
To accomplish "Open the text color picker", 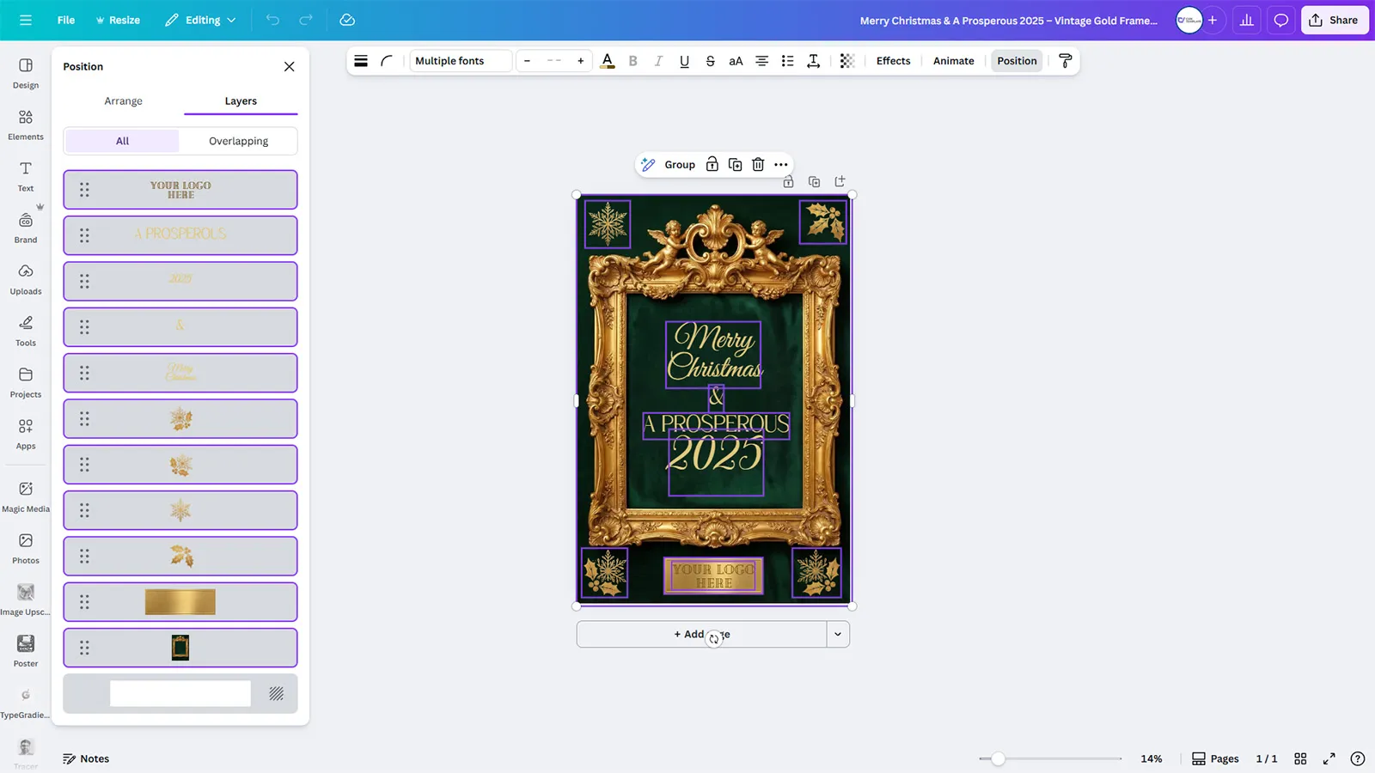I will 608,61.
